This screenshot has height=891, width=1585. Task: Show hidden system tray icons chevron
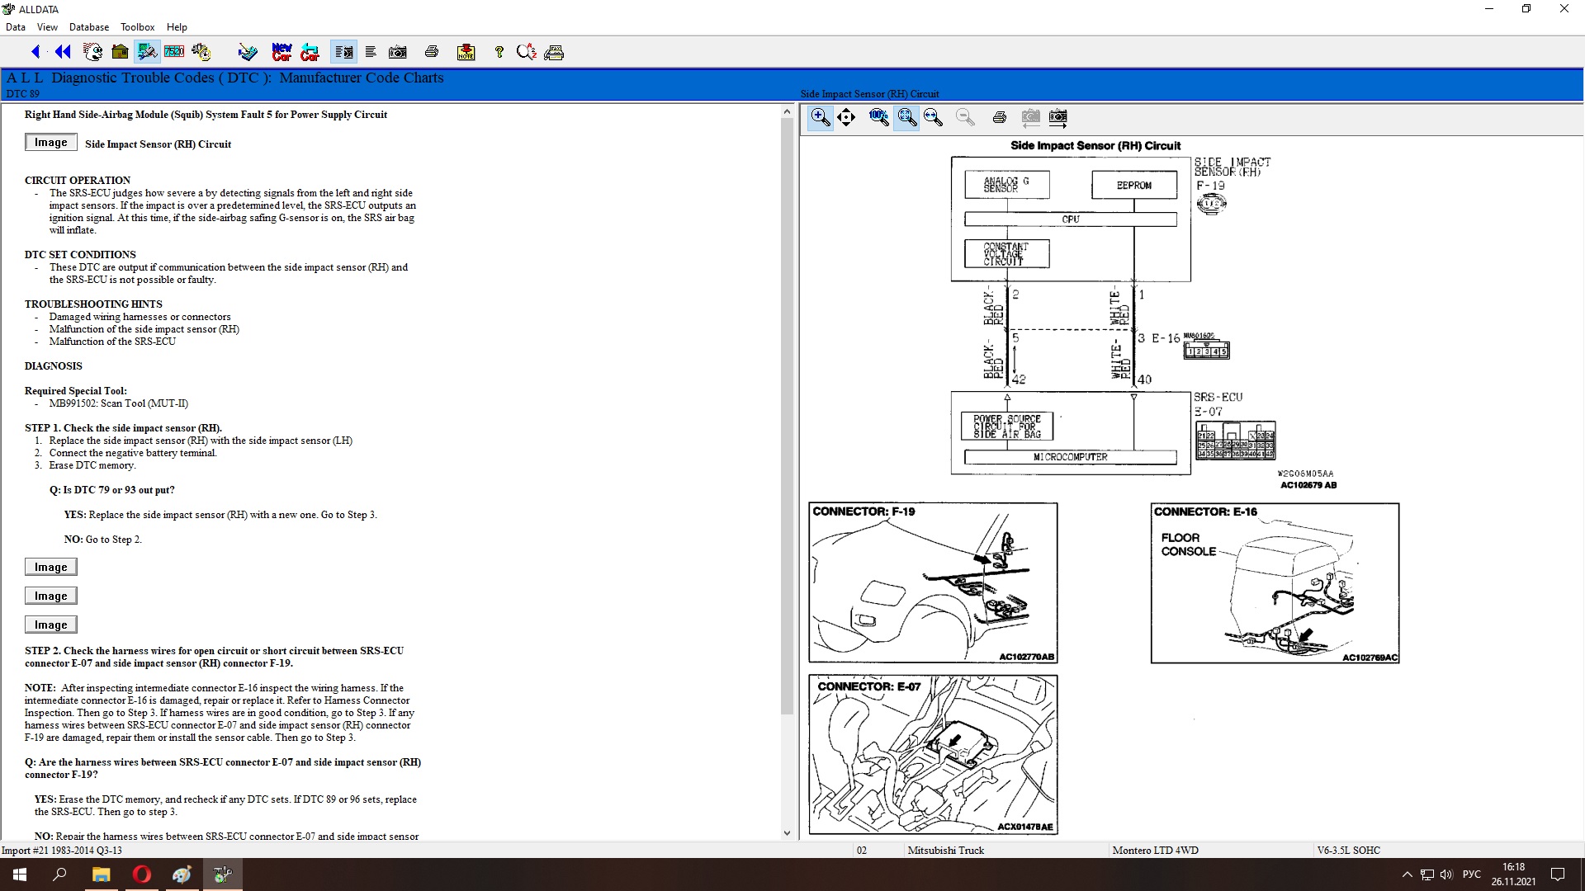tap(1407, 874)
